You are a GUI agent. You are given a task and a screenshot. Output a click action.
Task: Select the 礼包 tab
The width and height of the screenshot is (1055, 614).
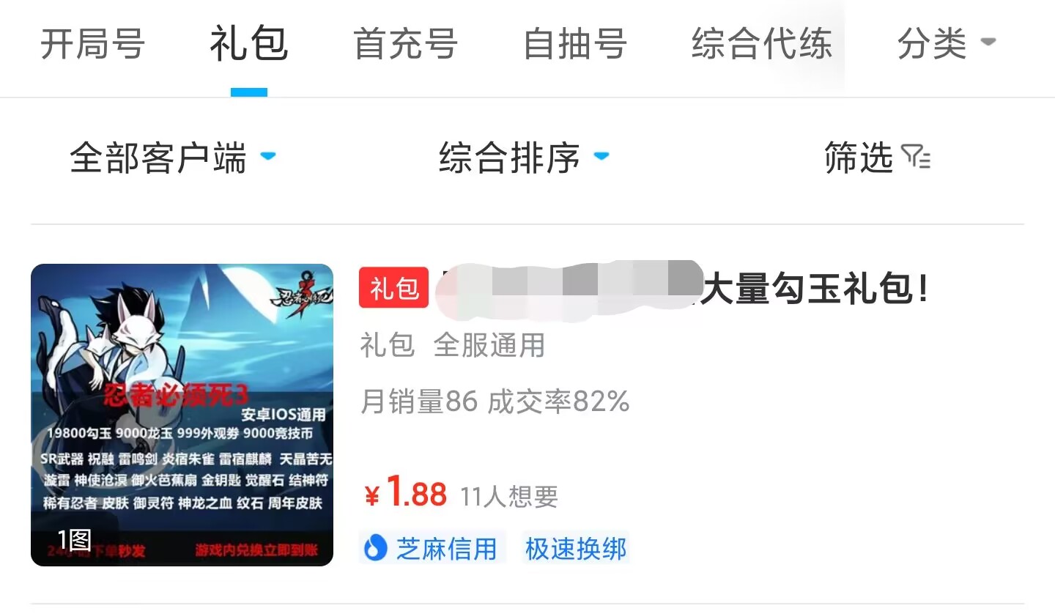[x=249, y=44]
